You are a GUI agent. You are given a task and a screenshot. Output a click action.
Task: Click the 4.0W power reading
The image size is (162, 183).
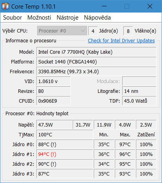point(125,125)
